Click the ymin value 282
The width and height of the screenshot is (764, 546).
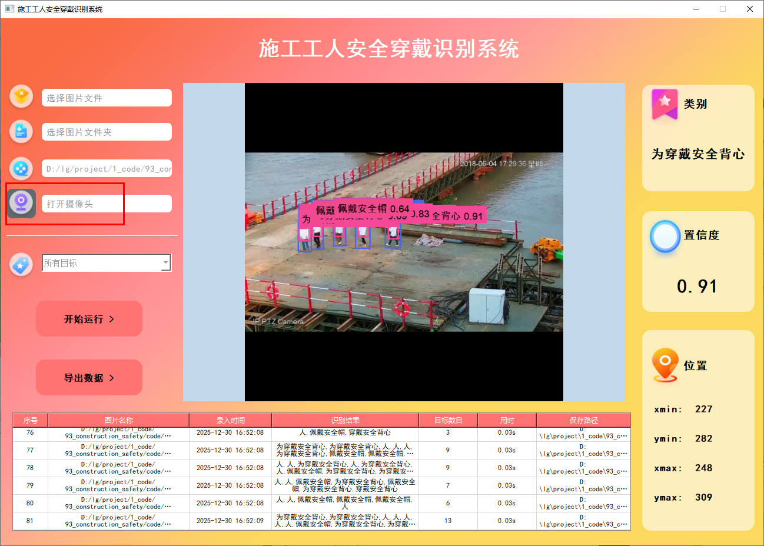pos(704,438)
